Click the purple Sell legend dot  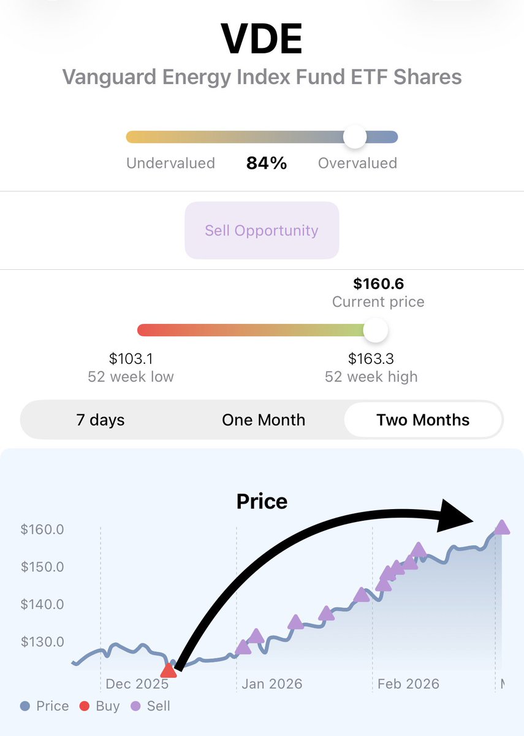click(135, 706)
